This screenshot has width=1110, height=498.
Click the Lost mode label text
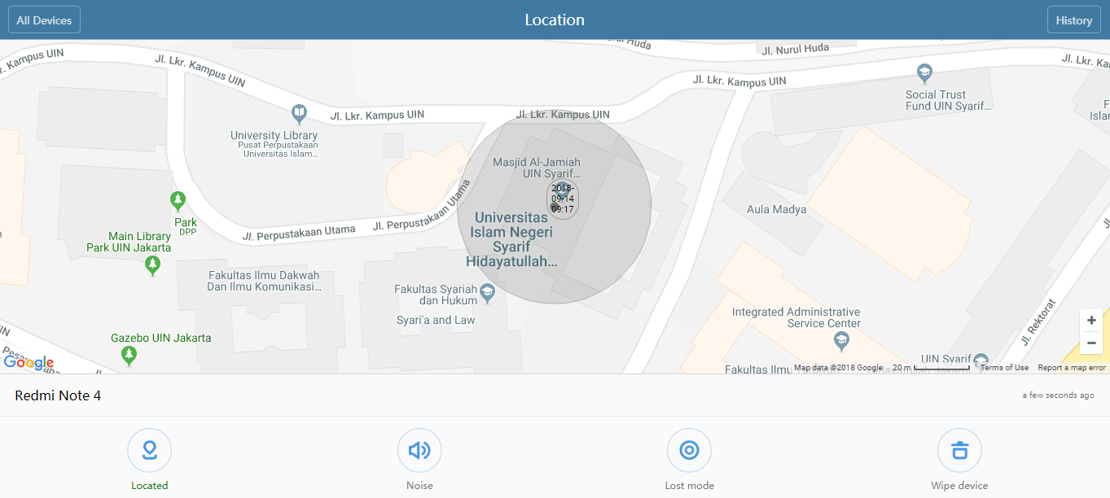[x=689, y=486]
